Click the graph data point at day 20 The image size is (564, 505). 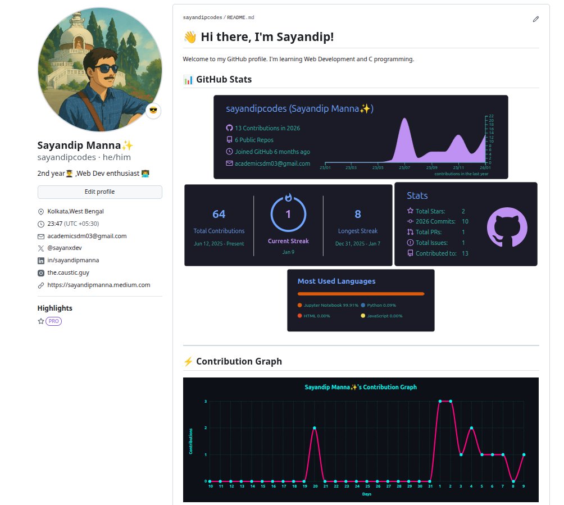point(315,428)
